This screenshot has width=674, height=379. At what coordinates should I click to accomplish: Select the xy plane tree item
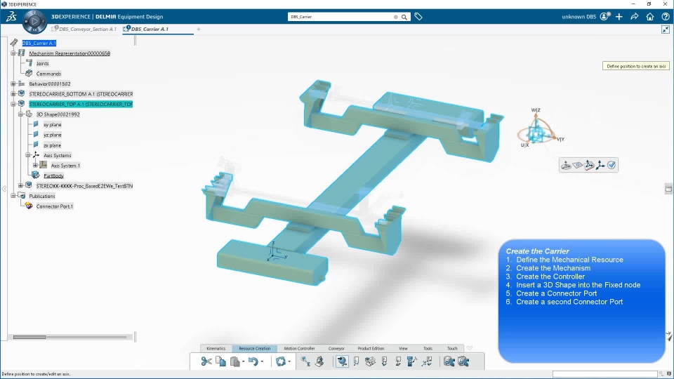pyautogui.click(x=53, y=125)
